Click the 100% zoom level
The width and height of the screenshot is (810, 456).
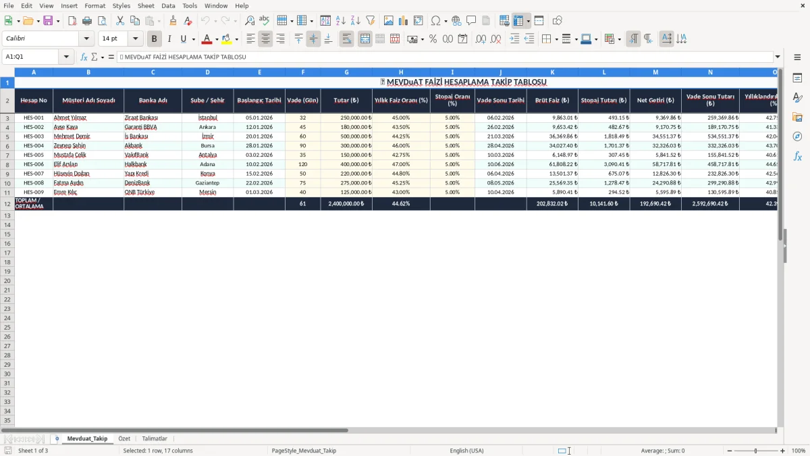[799, 451]
